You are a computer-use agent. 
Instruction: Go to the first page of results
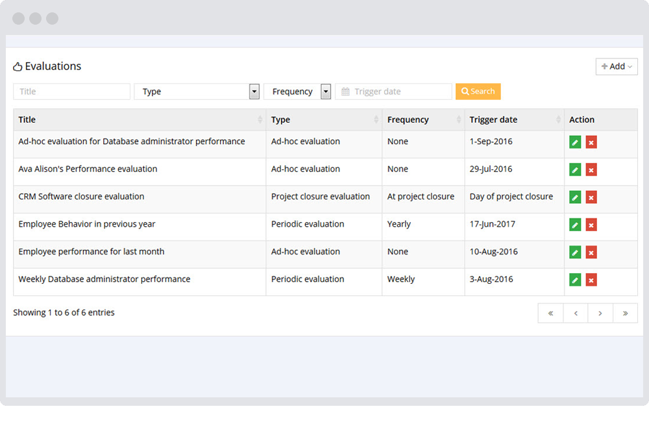tap(550, 314)
